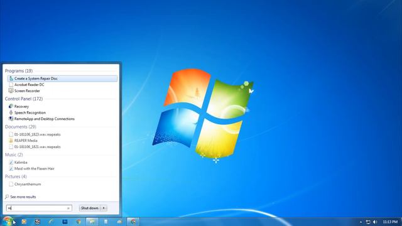Click Show desktop strip beside clock

pyautogui.click(x=401, y=222)
